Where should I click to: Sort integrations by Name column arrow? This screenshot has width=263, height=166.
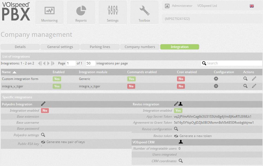(x=14, y=72)
